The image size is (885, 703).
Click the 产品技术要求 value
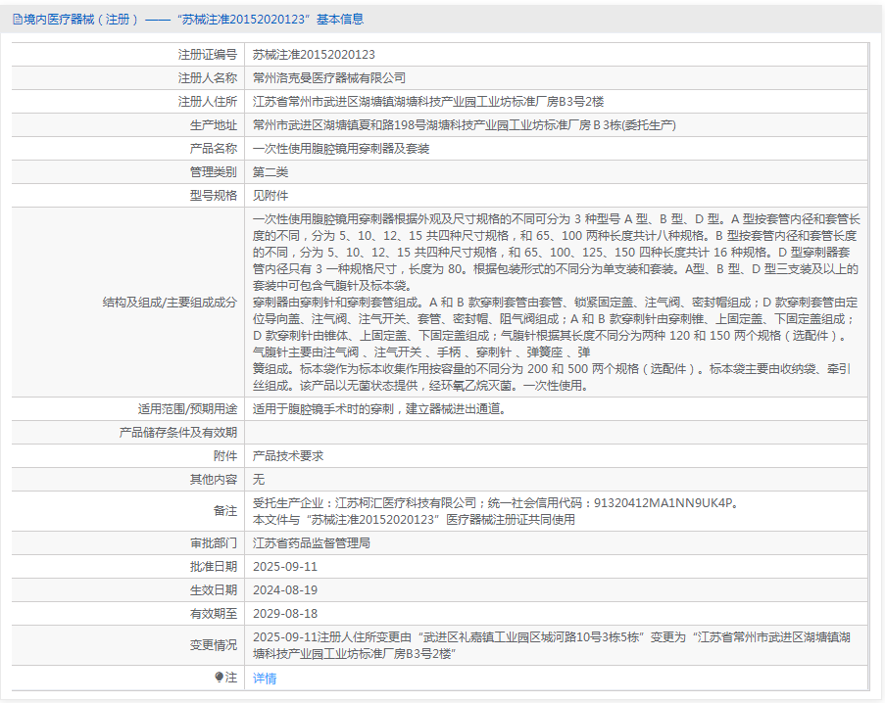click(x=288, y=456)
